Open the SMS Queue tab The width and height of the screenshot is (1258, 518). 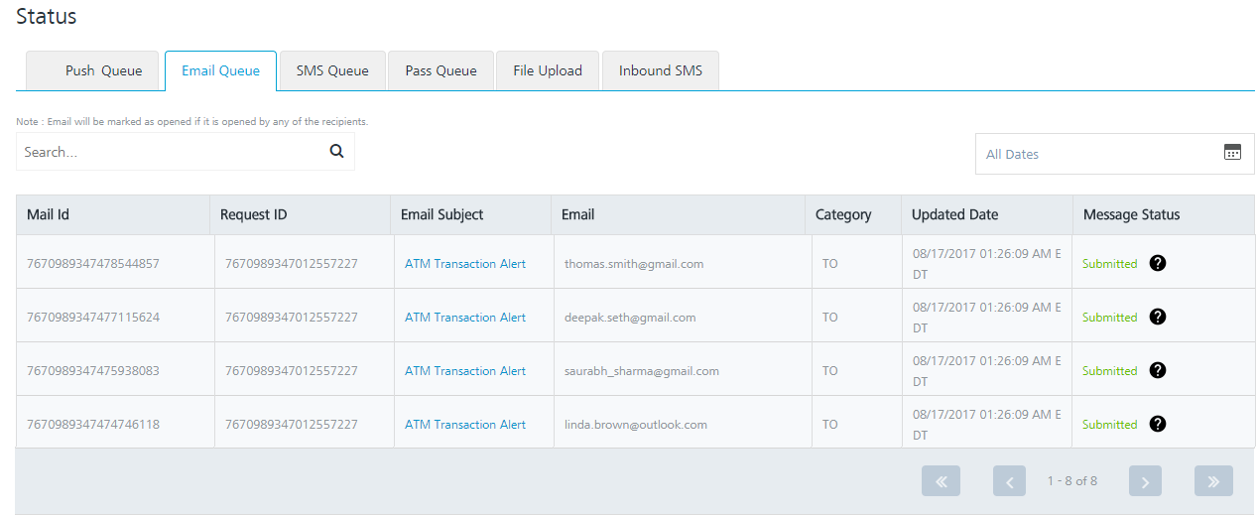(332, 70)
